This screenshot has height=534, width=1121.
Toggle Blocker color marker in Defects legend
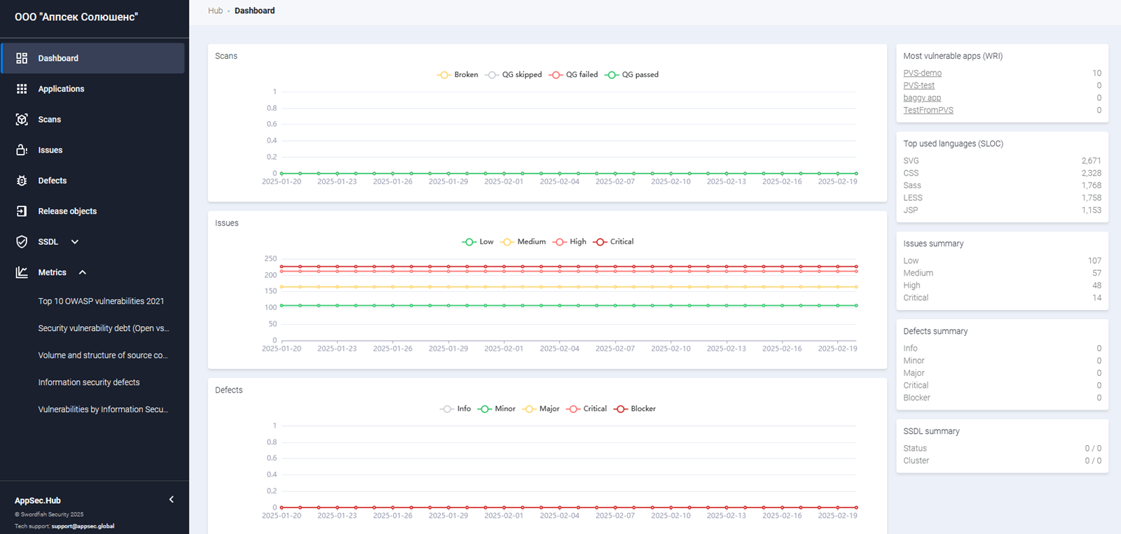[621, 409]
